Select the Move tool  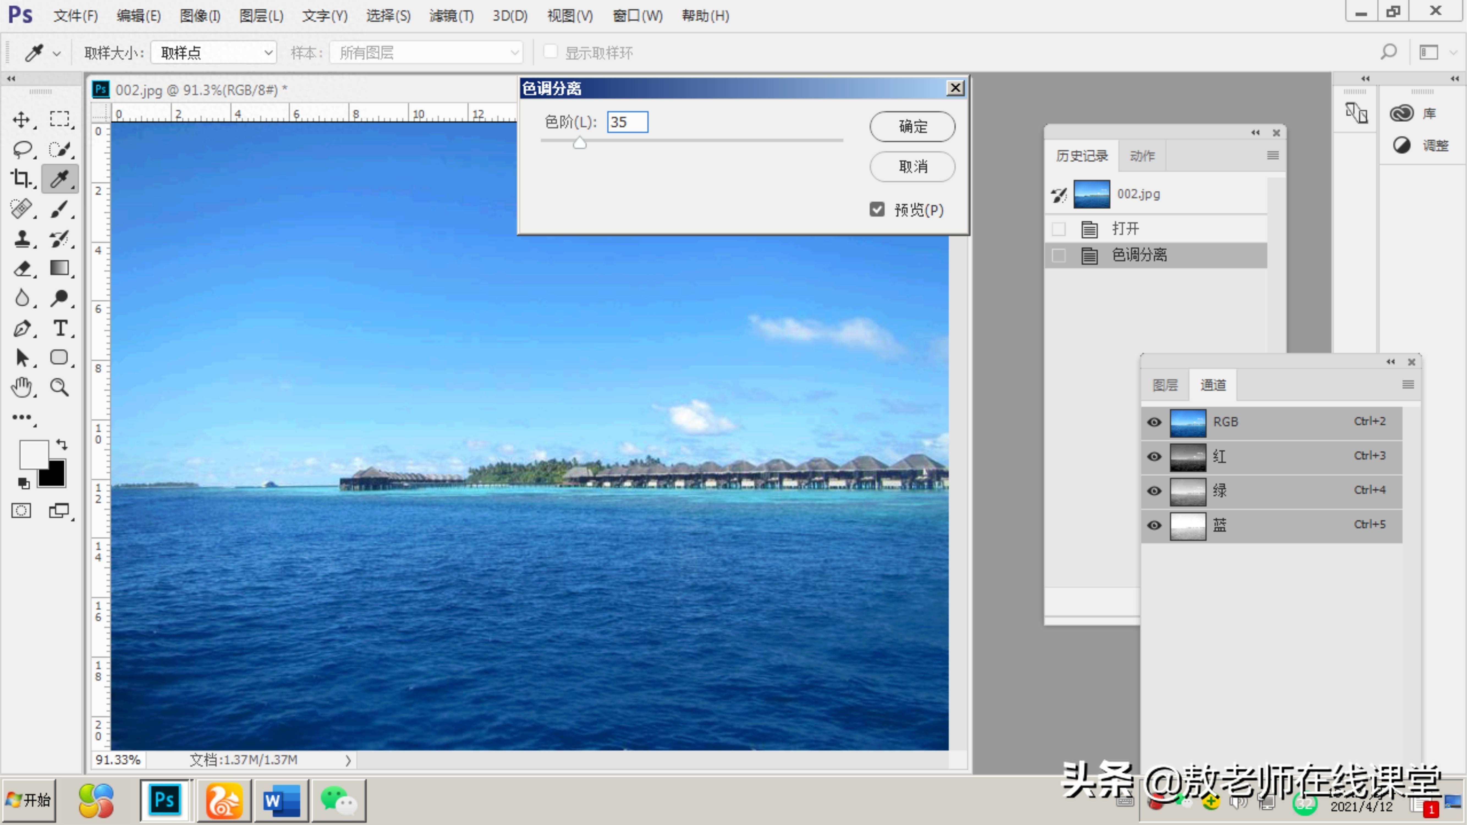click(x=22, y=119)
